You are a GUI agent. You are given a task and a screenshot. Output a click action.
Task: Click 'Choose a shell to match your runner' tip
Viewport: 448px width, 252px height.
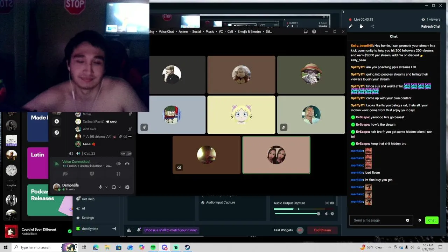coord(171,230)
